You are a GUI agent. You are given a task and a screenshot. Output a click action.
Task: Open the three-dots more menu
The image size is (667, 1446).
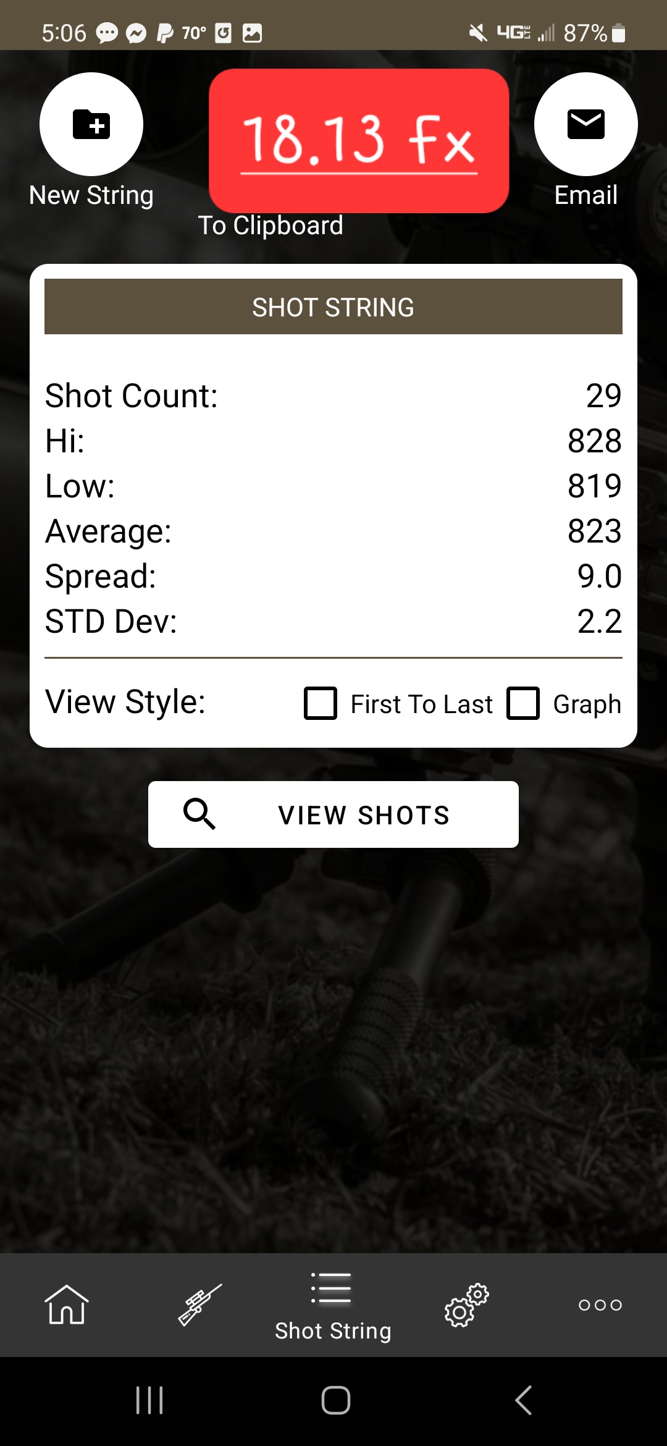(600, 1304)
